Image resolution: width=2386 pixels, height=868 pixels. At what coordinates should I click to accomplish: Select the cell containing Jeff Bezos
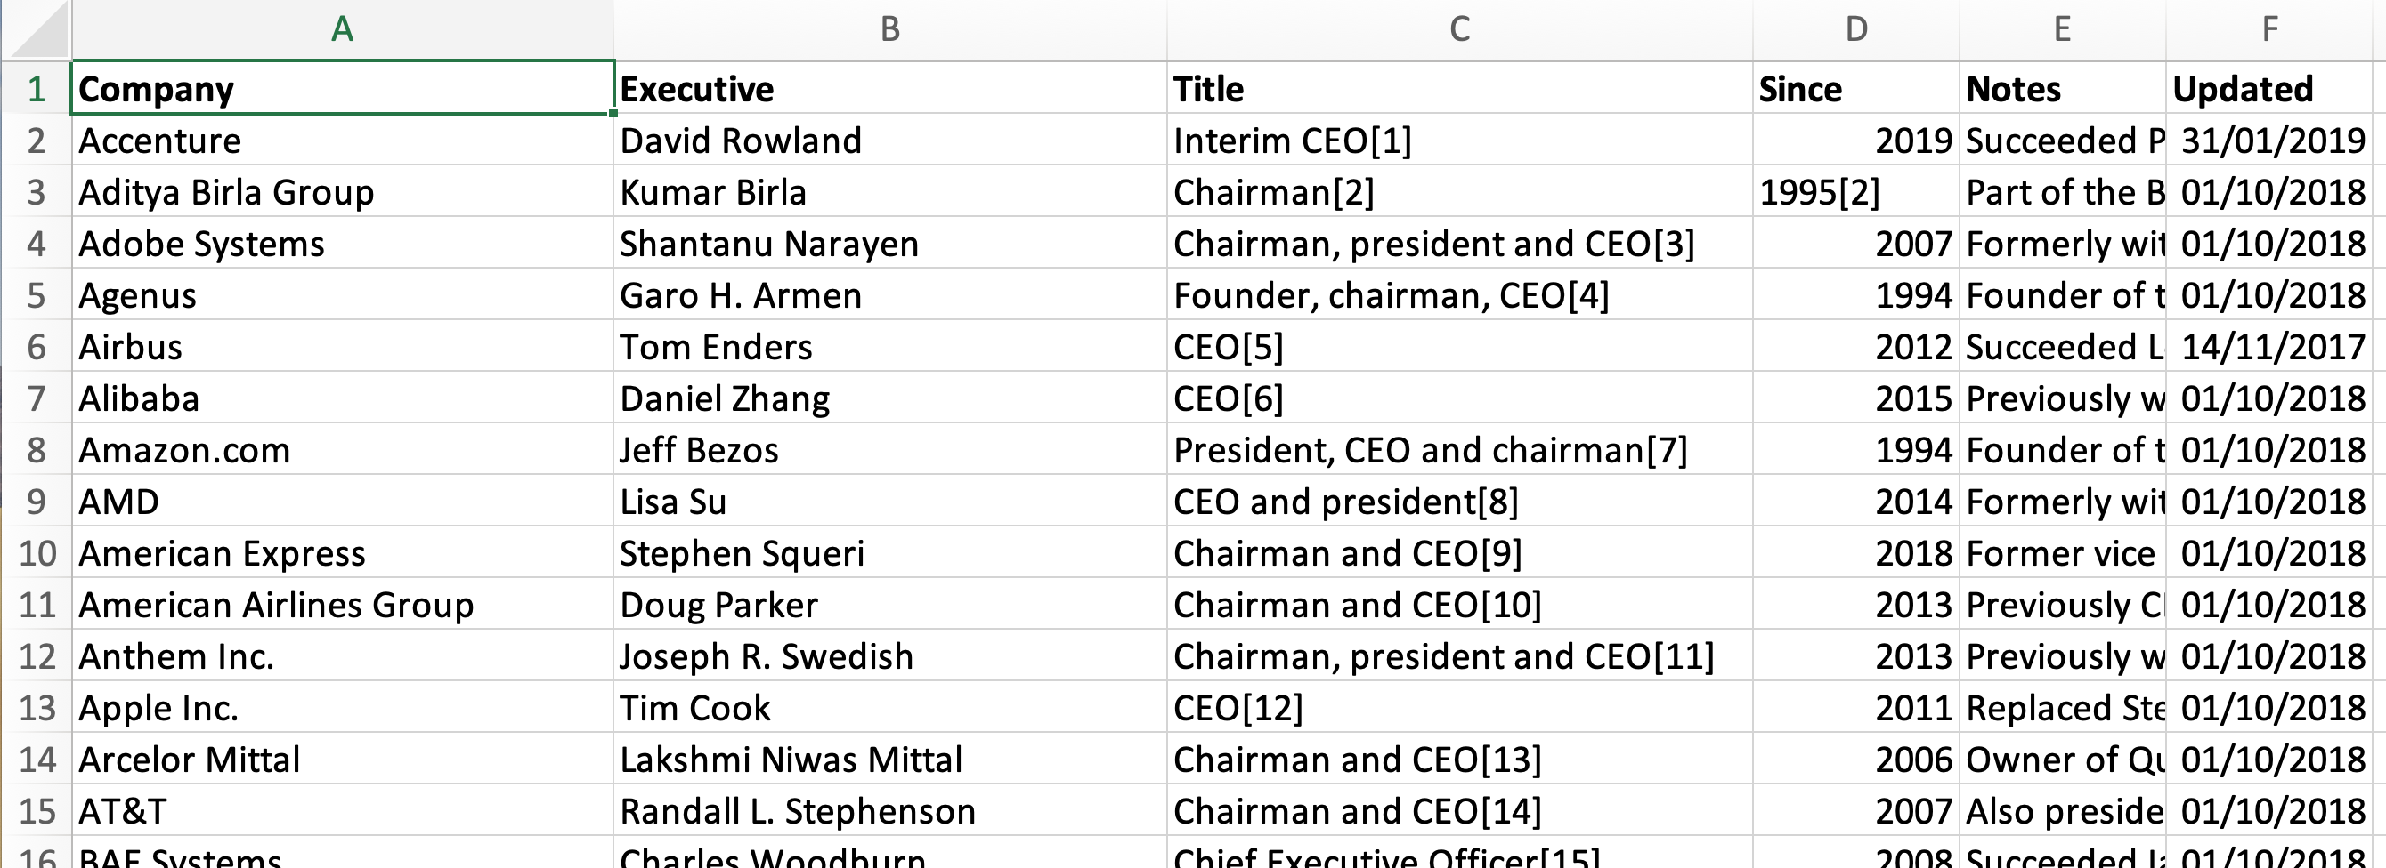890,450
